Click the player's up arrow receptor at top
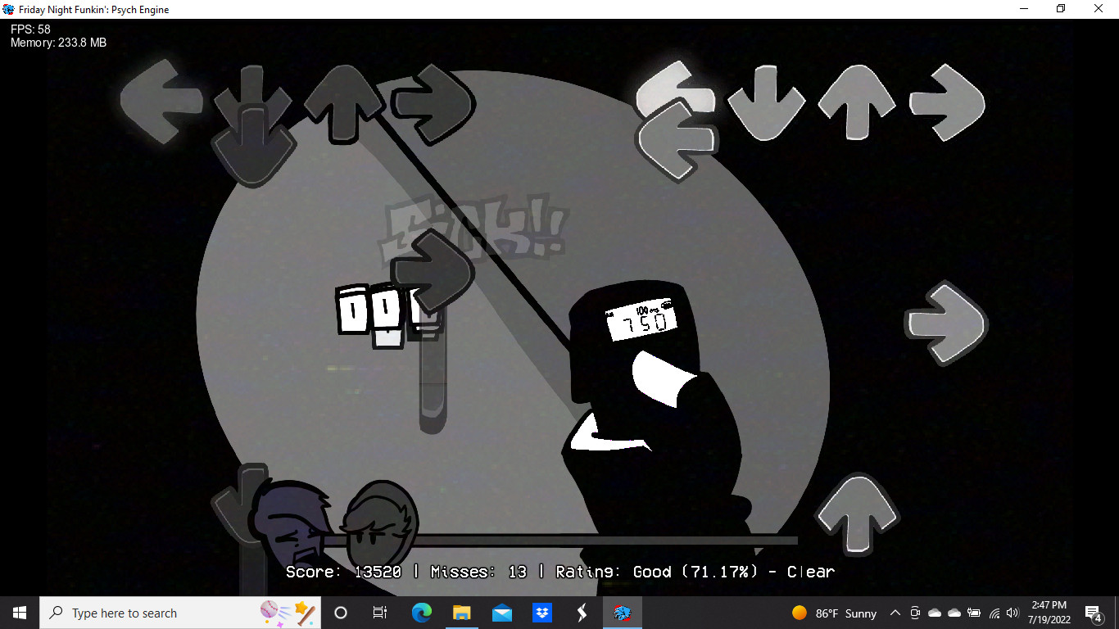1119x629 pixels. click(x=857, y=100)
